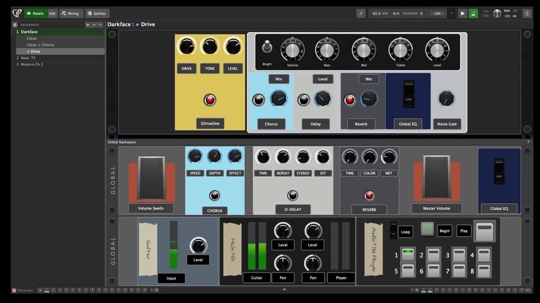The image size is (540, 303).
Task: Click the Begin button in Audio File Player
Action: coord(445,231)
